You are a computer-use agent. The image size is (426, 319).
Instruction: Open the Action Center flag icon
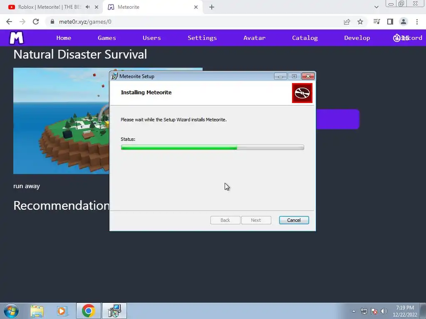(x=374, y=311)
